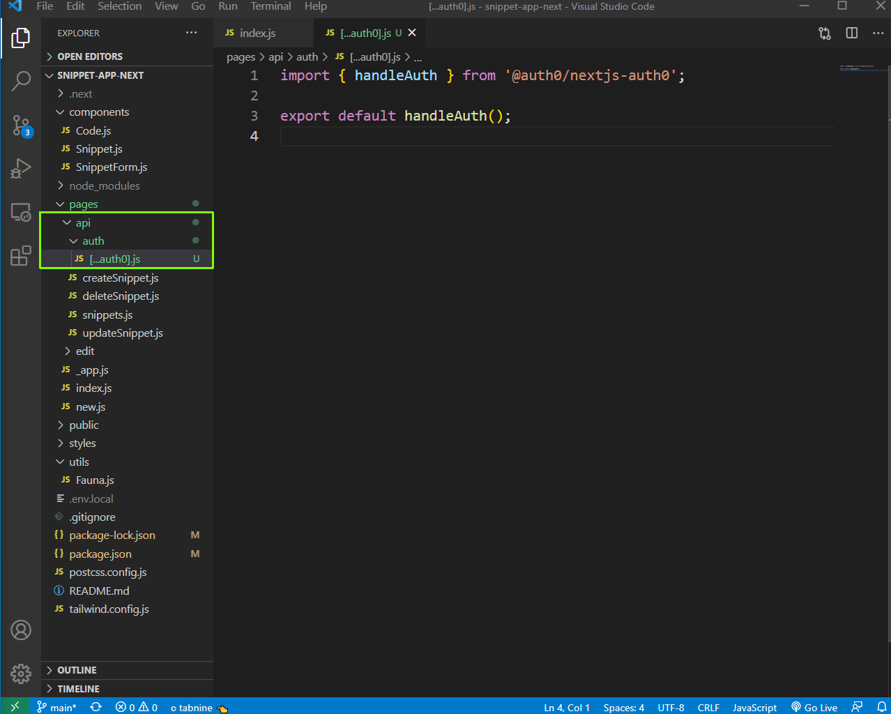This screenshot has height=714, width=891.
Task: Expand the Timeline section
Action: click(x=127, y=689)
